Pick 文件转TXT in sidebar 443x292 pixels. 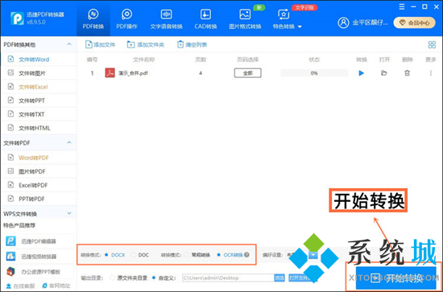tap(39, 114)
